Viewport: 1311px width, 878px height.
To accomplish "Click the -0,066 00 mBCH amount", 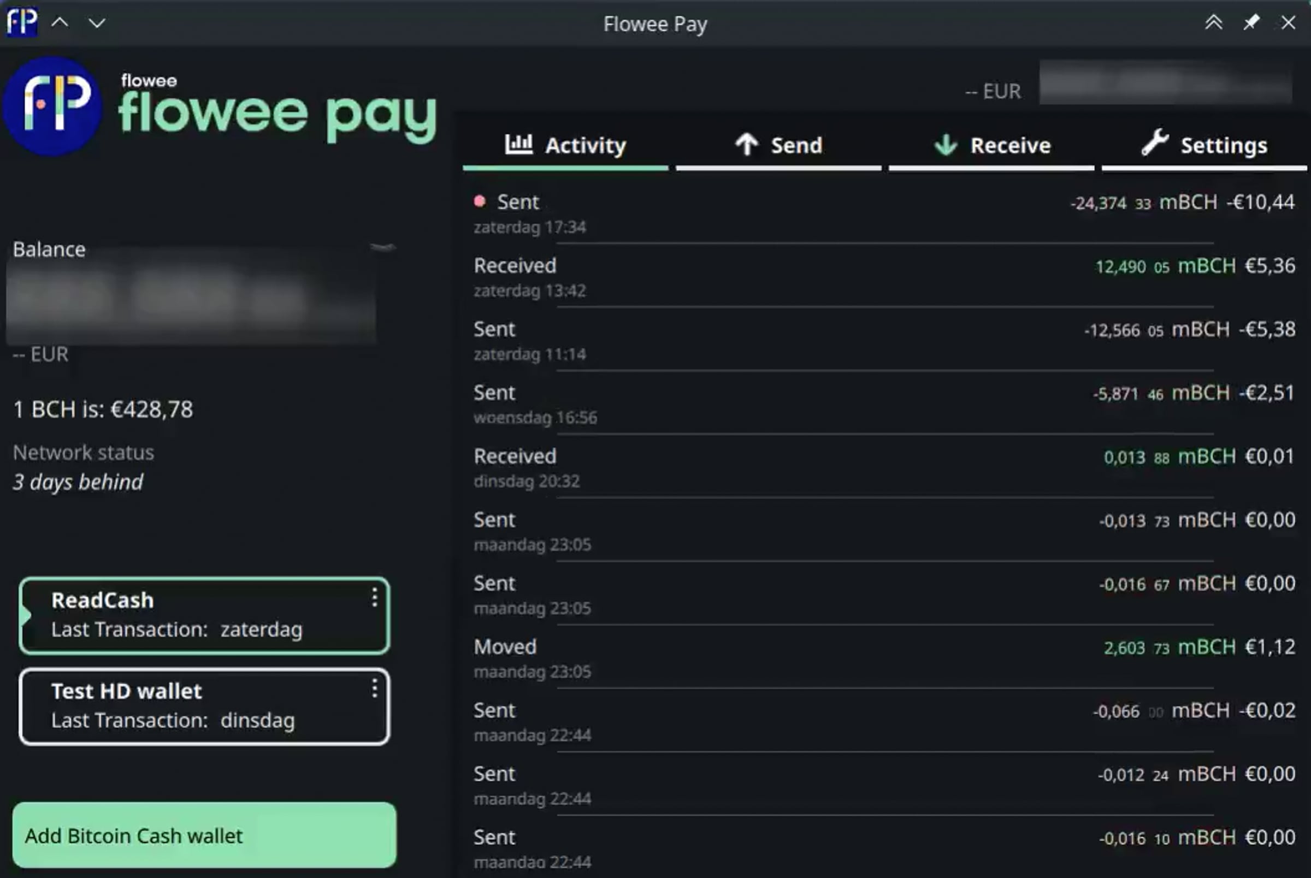I will coord(1161,710).
